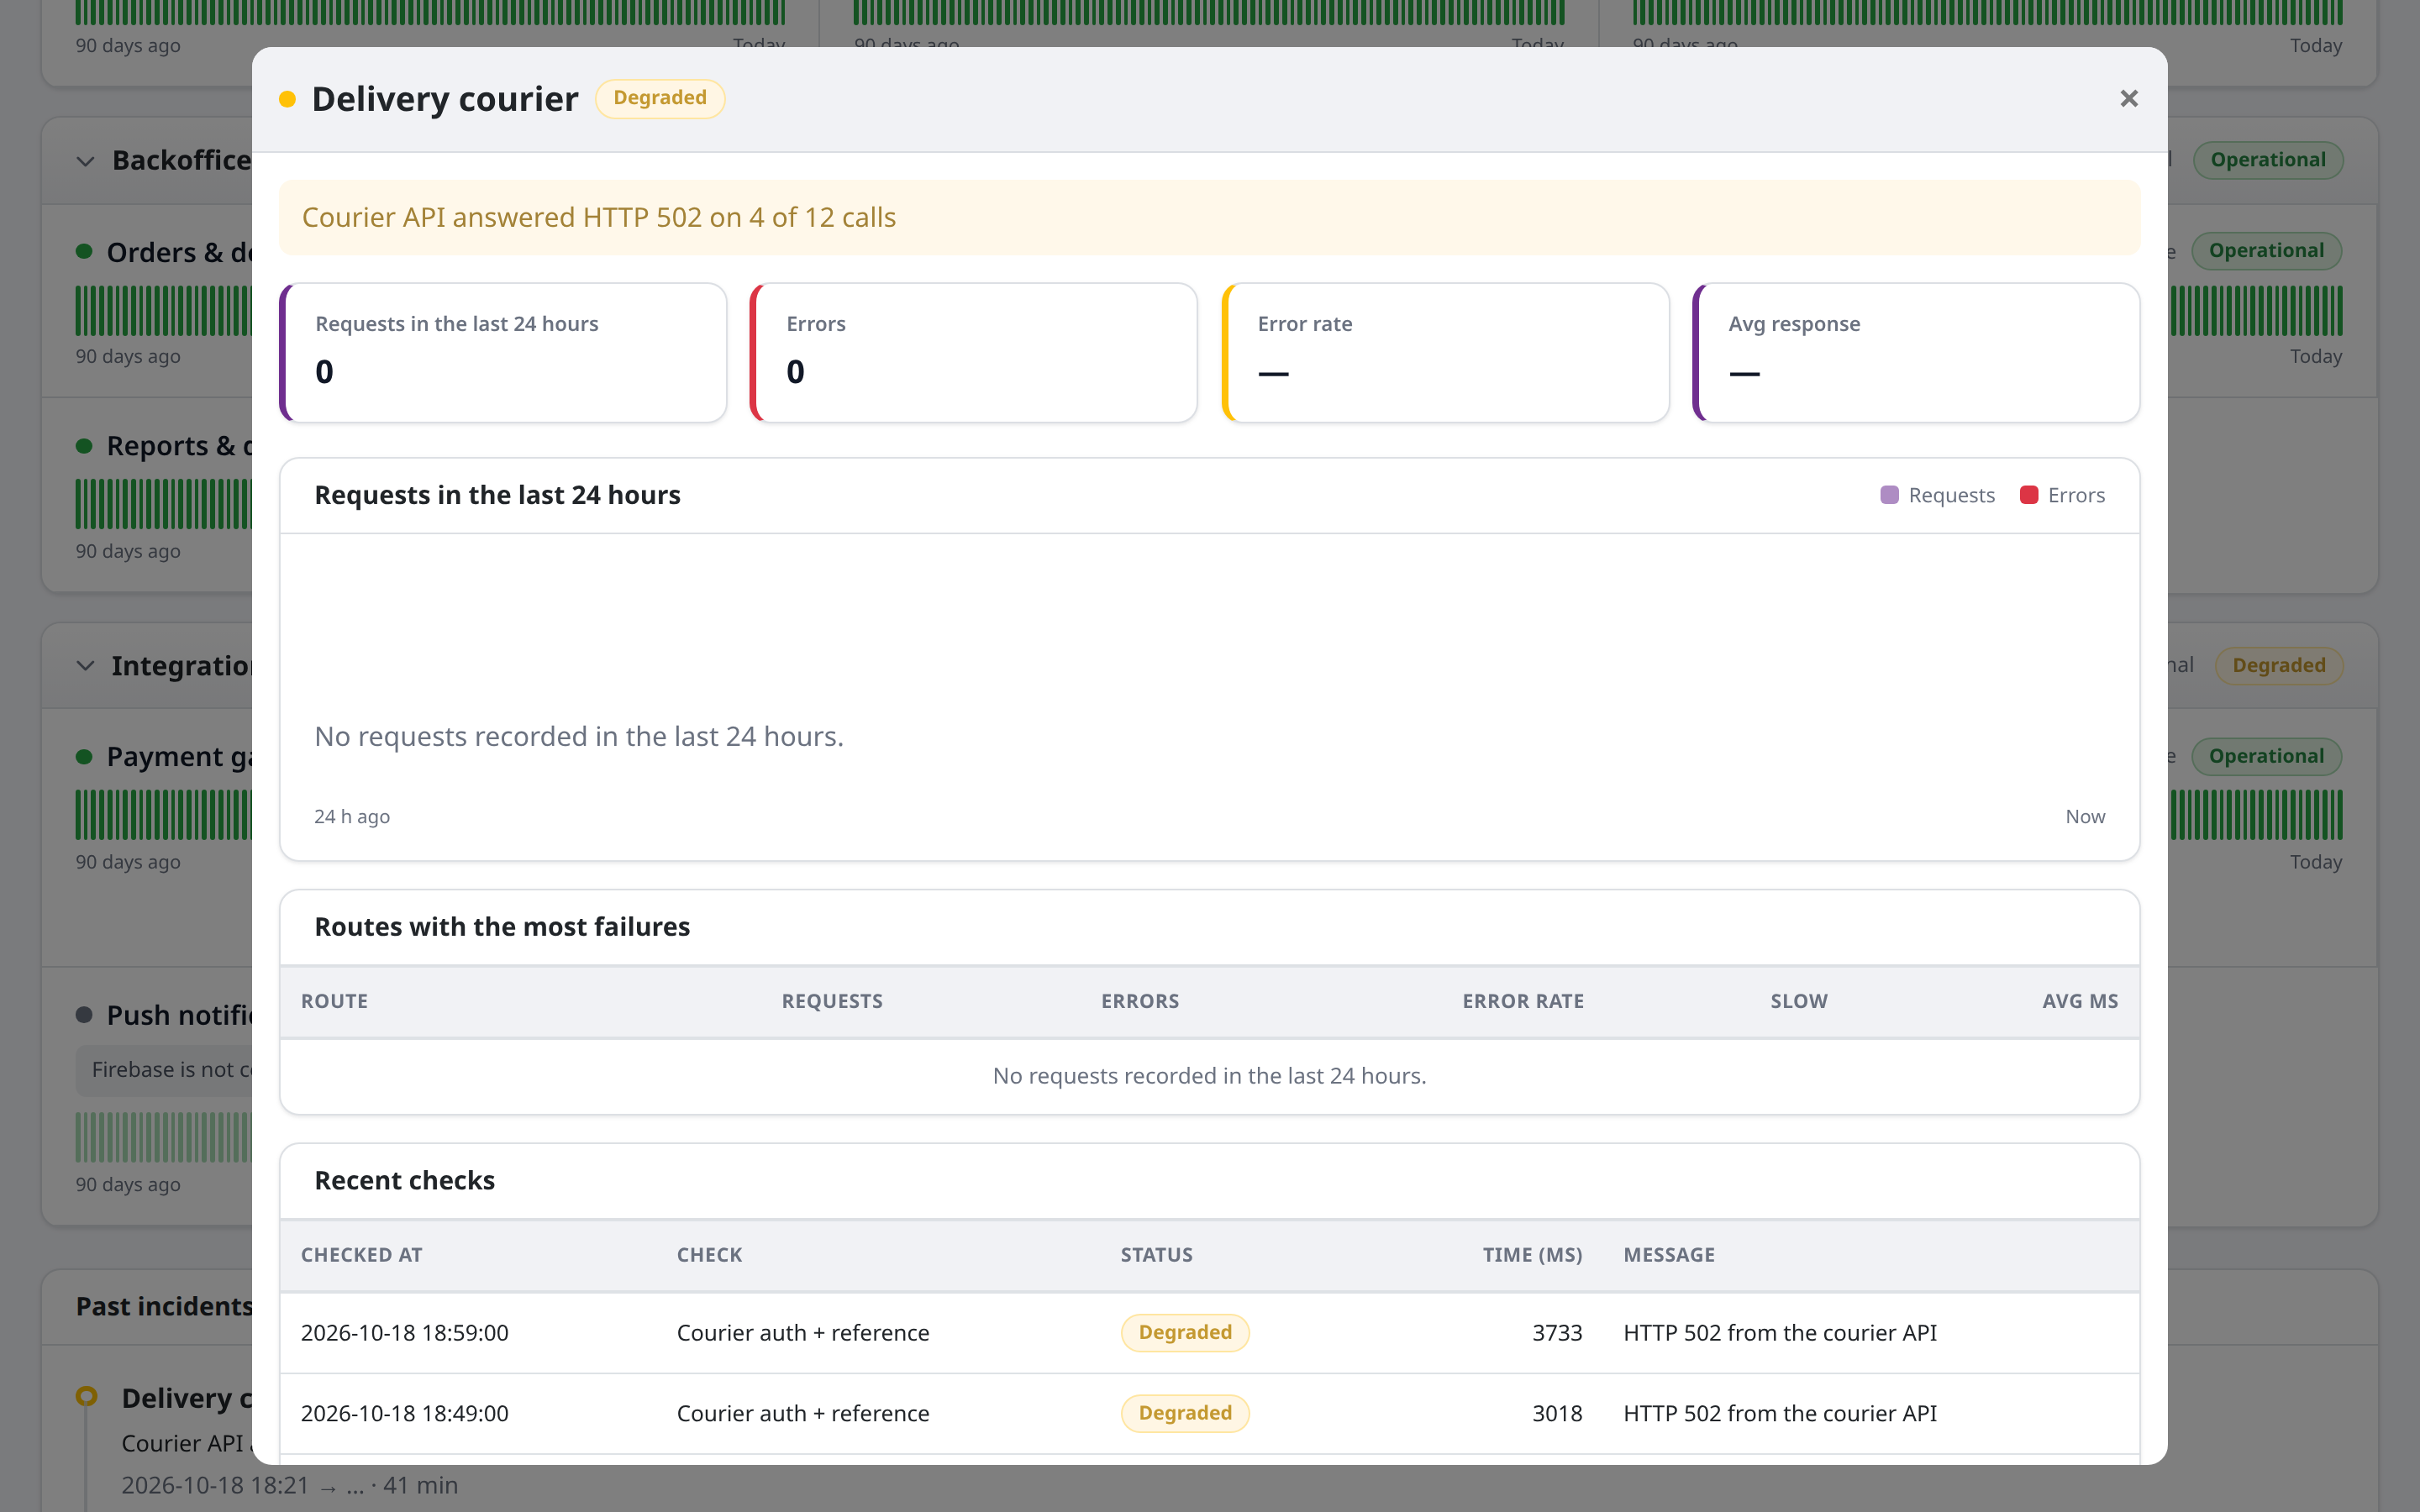Click gray dot beside Push notifications in background

84,1015
